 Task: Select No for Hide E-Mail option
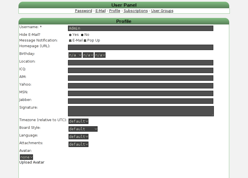pyautogui.click(x=82, y=35)
